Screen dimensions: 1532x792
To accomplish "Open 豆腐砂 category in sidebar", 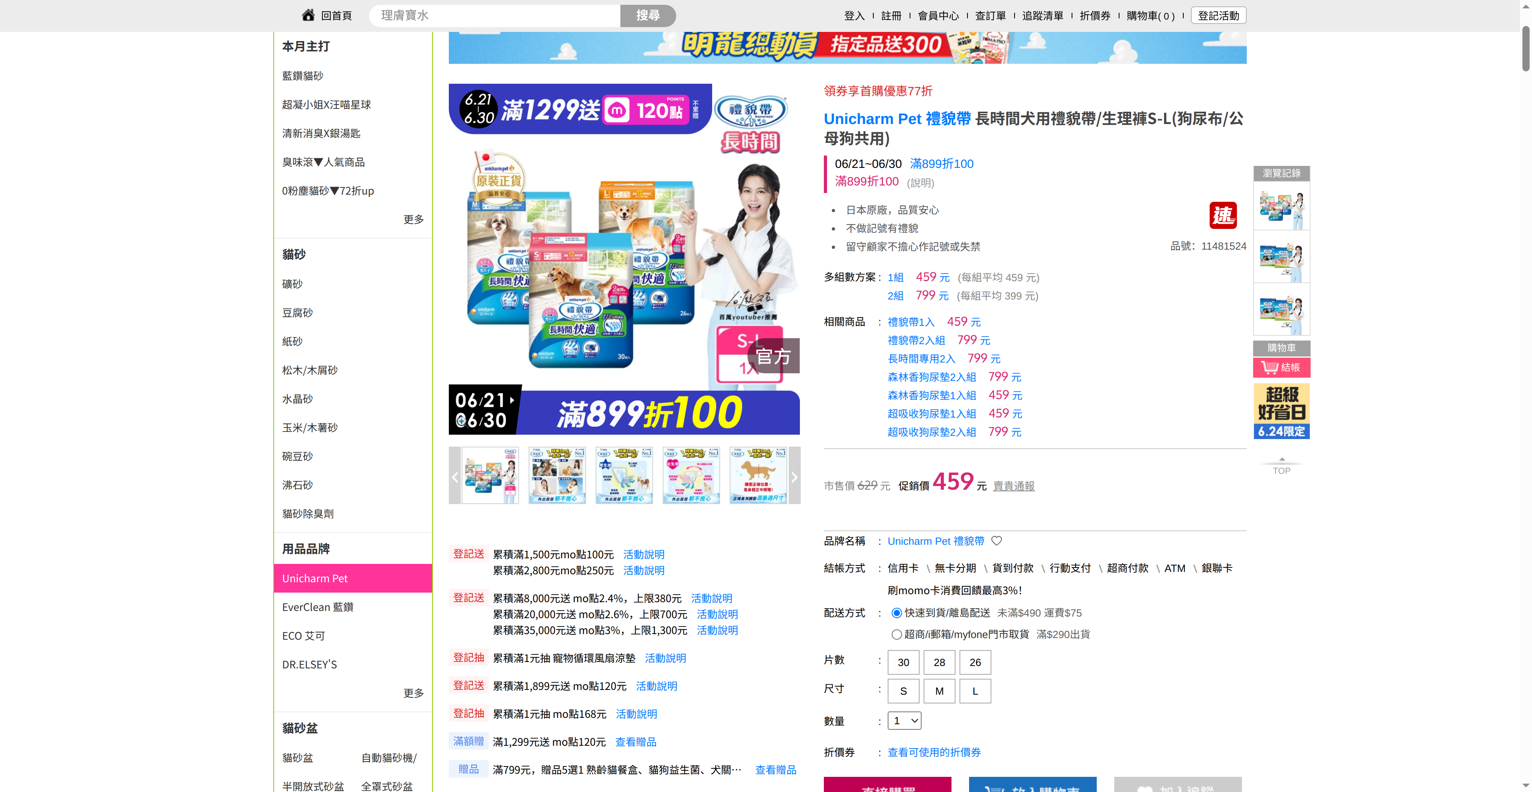I will click(x=297, y=313).
